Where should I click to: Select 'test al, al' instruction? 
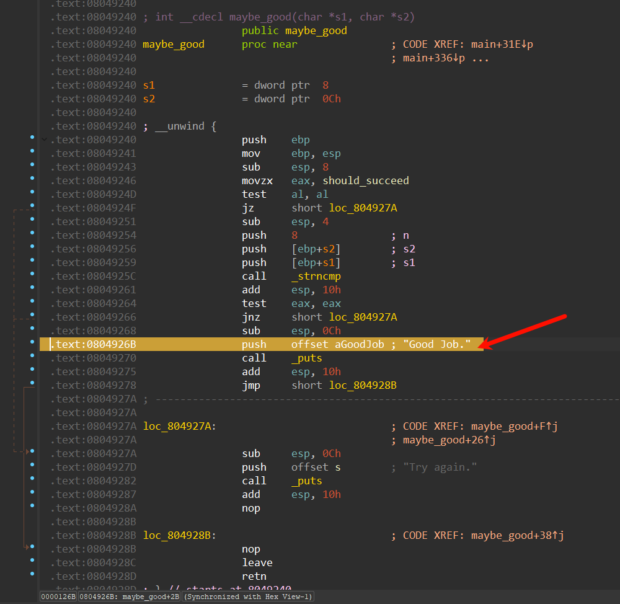pyautogui.click(x=285, y=195)
